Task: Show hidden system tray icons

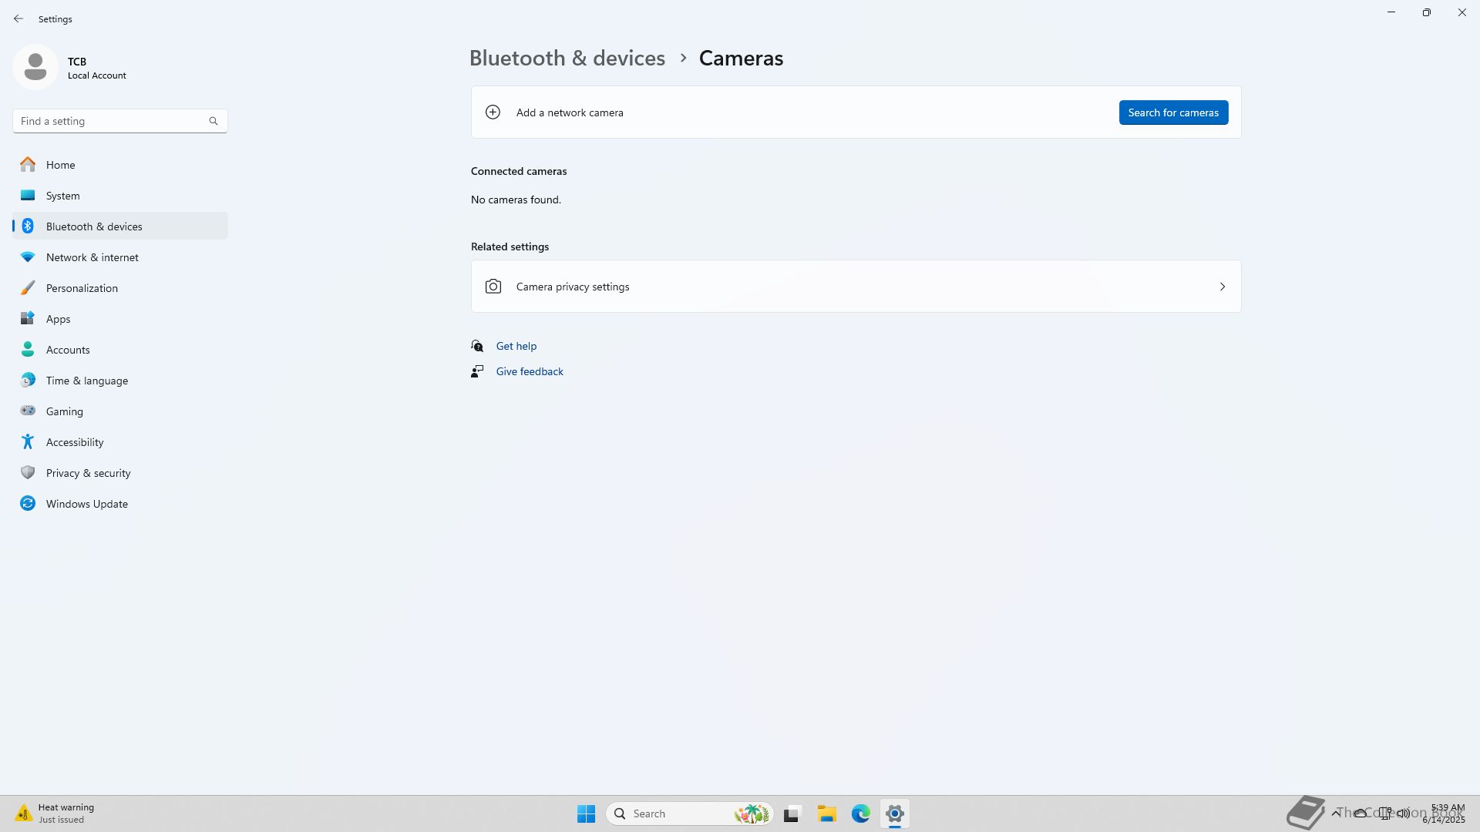Action: [x=1335, y=813]
